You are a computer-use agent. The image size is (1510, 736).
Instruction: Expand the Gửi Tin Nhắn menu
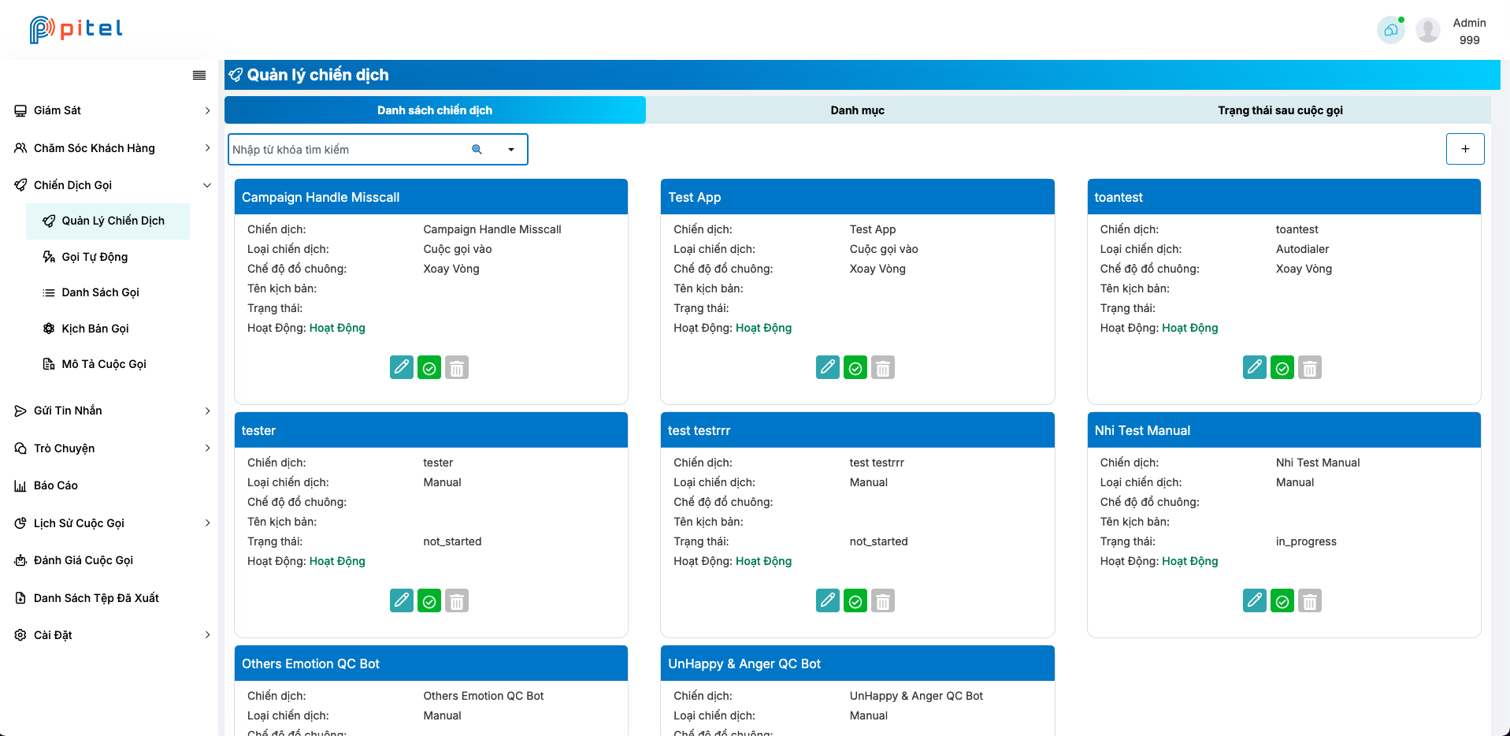[113, 411]
